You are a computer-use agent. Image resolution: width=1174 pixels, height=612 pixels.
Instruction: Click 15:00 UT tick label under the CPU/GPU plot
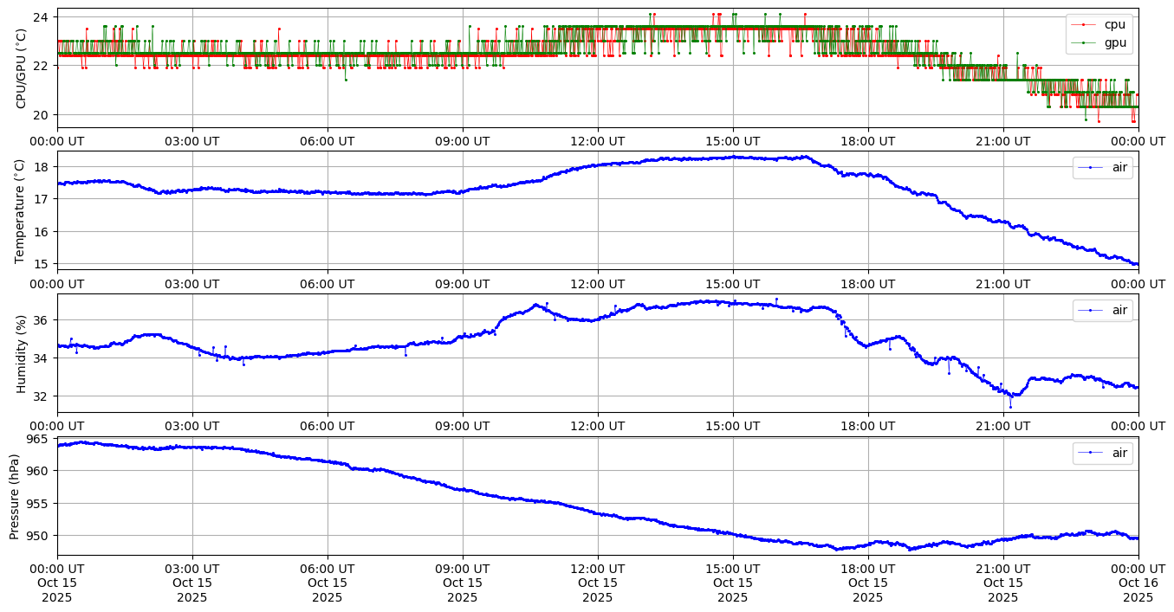click(733, 140)
